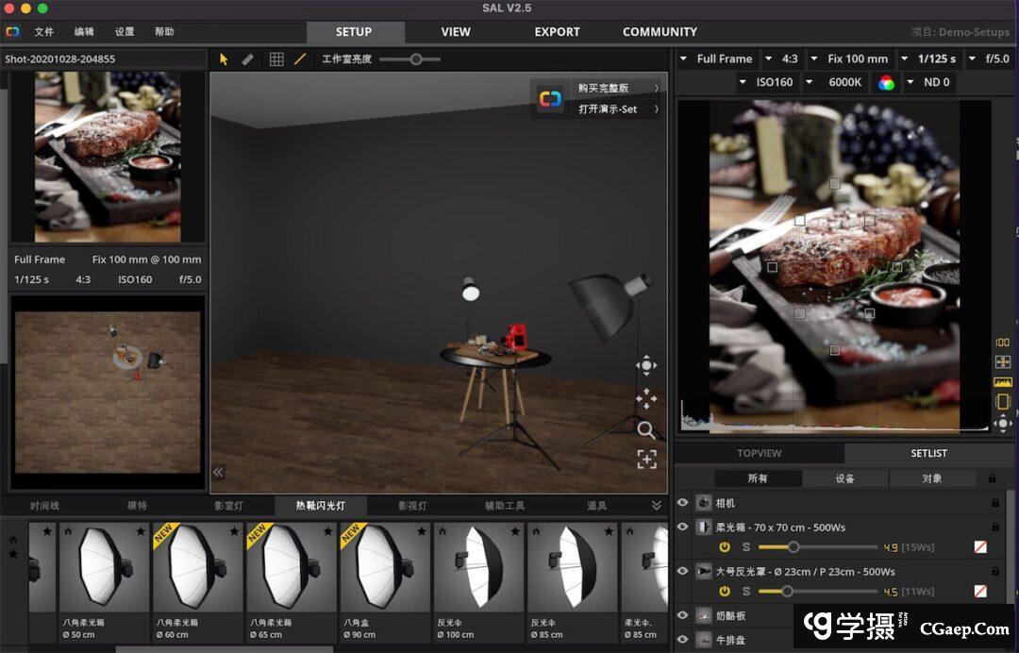Open the 1/125 s shutter speed dropdown

[936, 59]
